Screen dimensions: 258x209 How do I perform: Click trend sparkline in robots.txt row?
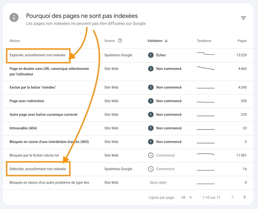205,154
